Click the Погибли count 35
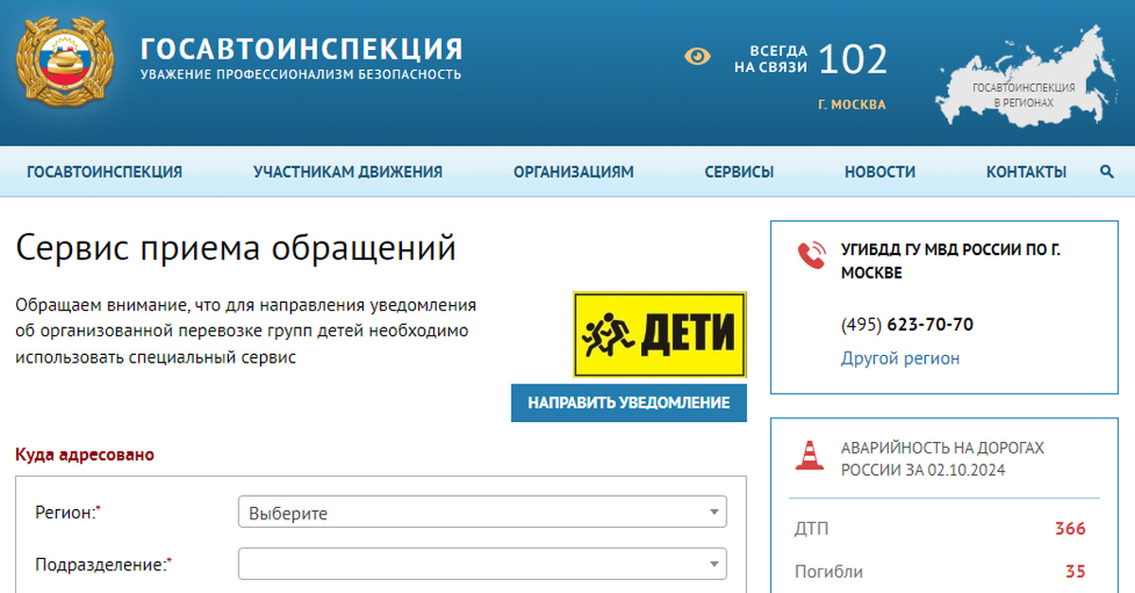1135x593 pixels. (1075, 572)
